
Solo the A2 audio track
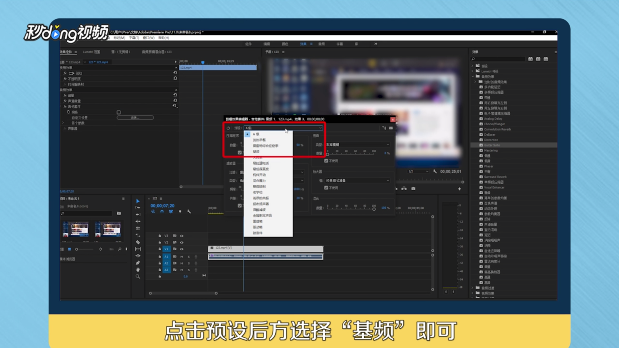(189, 263)
